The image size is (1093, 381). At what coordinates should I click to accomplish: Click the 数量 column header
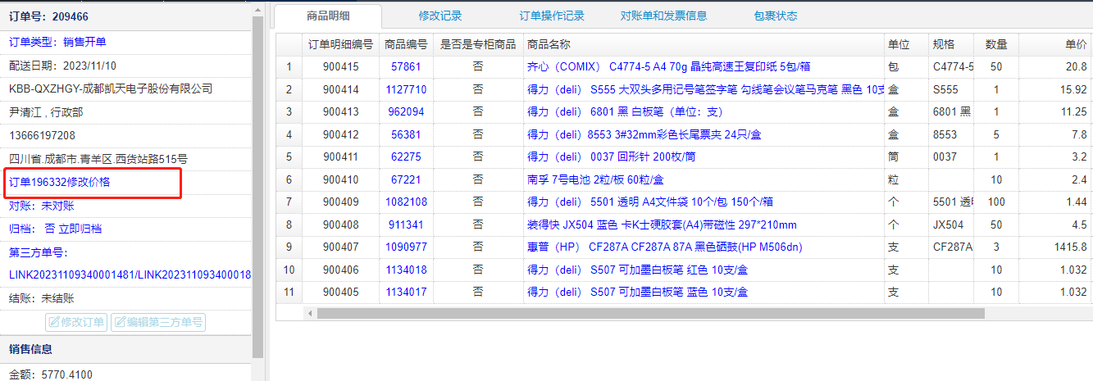pos(996,44)
